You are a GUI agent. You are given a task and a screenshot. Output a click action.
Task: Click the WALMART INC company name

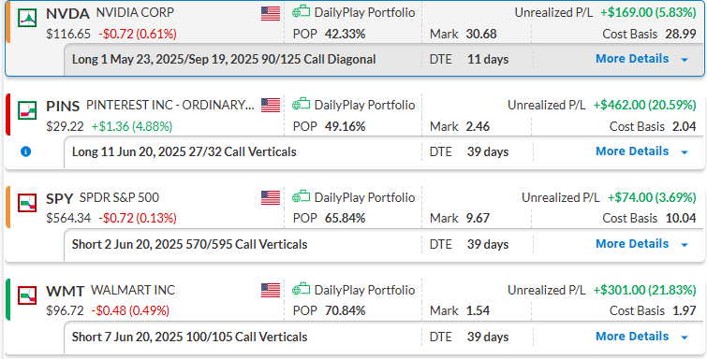pos(133,290)
